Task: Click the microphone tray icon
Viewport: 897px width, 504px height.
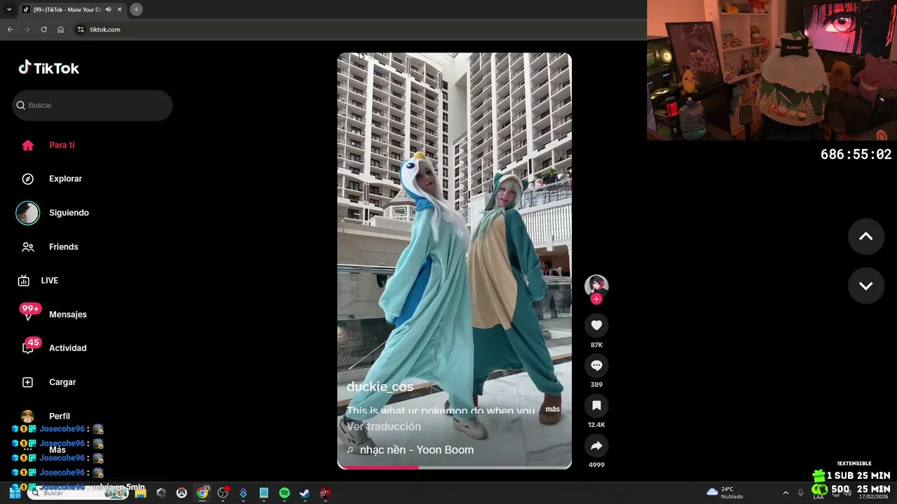Action: 801,493
